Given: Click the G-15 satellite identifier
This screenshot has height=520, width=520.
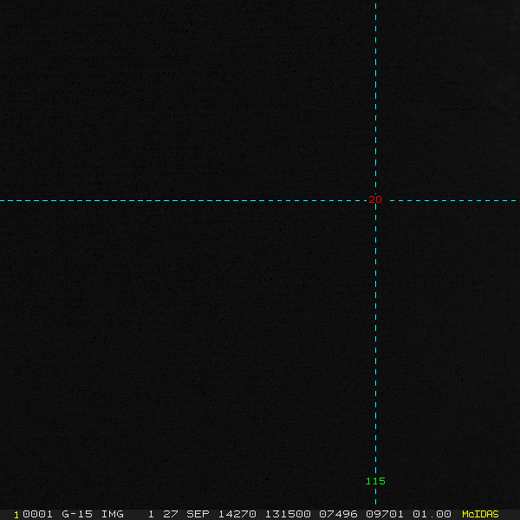Looking at the screenshot, I should coord(77,514).
